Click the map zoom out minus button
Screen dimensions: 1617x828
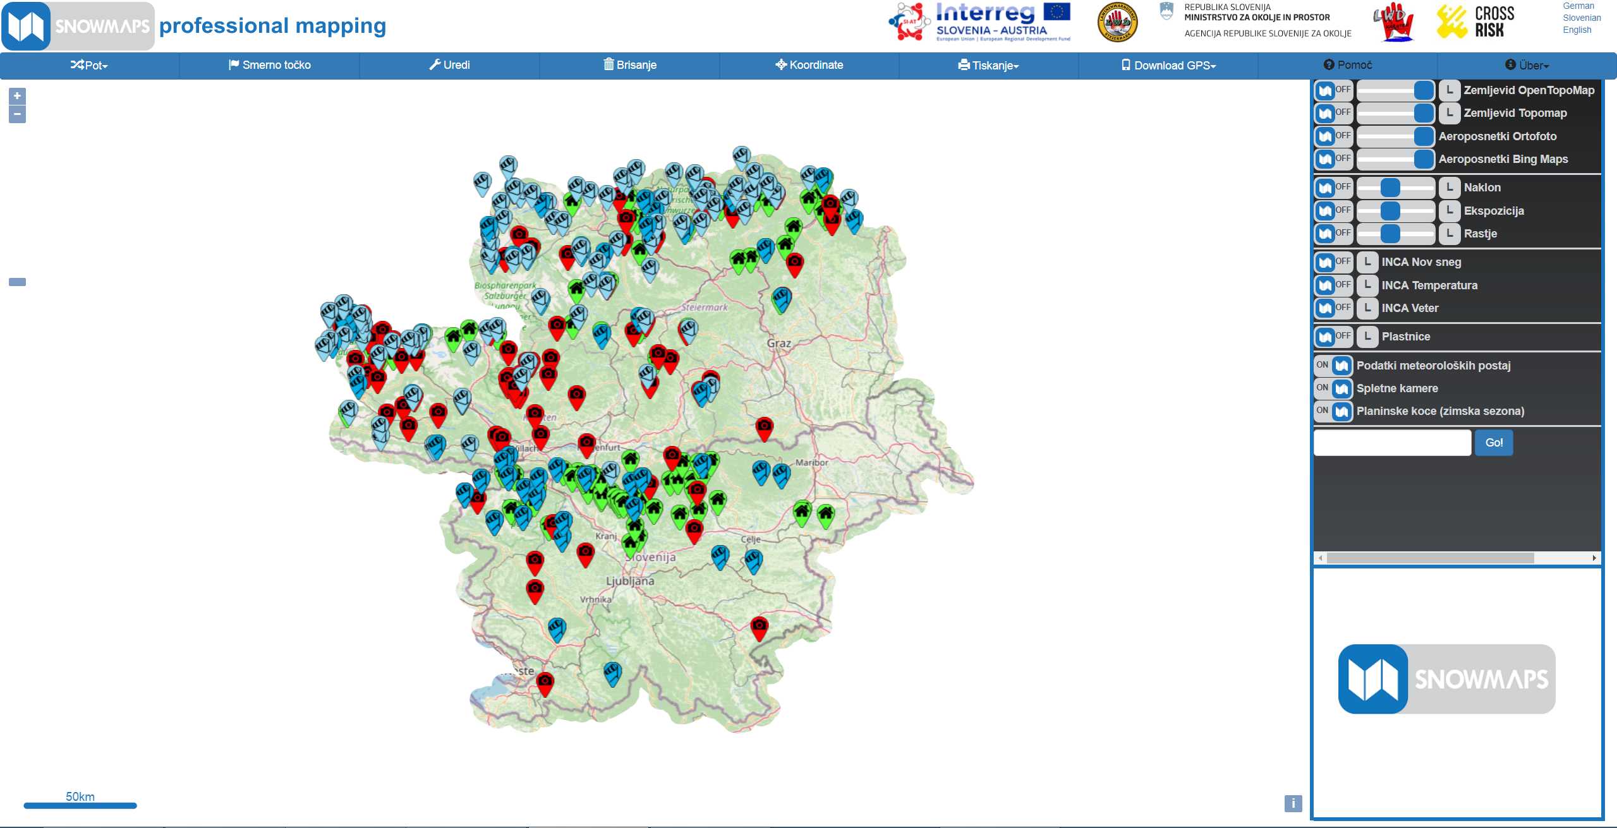click(17, 114)
